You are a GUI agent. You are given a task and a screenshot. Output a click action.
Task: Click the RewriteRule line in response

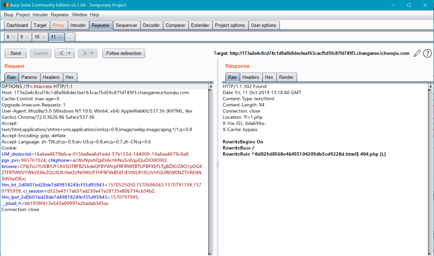[x=304, y=154]
